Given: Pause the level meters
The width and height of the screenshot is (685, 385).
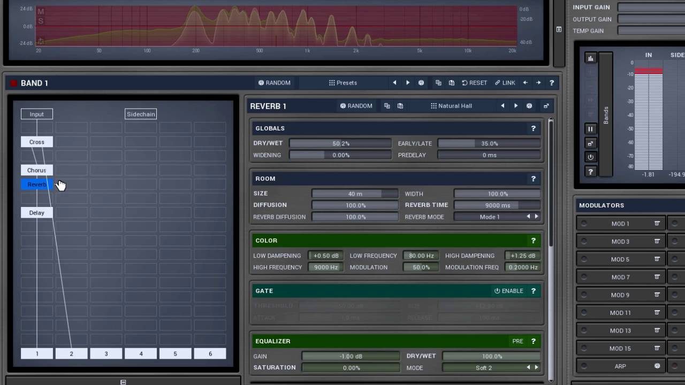Looking at the screenshot, I should [x=591, y=129].
